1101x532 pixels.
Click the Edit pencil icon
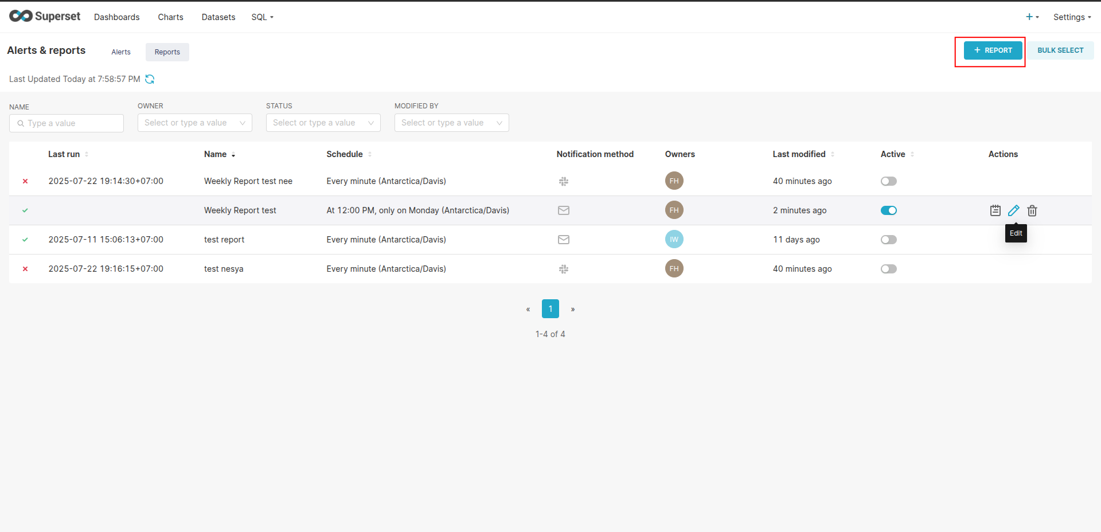click(1013, 210)
